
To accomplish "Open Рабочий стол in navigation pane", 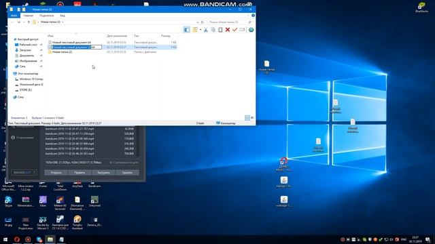I will tap(28, 45).
